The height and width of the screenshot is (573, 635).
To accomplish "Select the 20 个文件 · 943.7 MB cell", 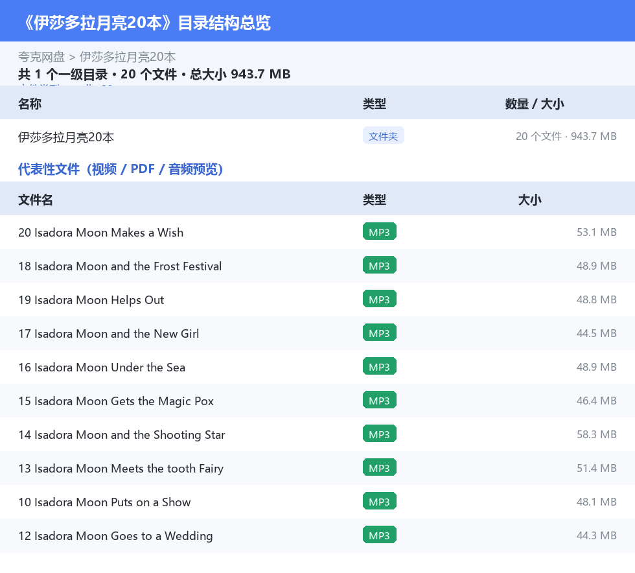I will 566,136.
